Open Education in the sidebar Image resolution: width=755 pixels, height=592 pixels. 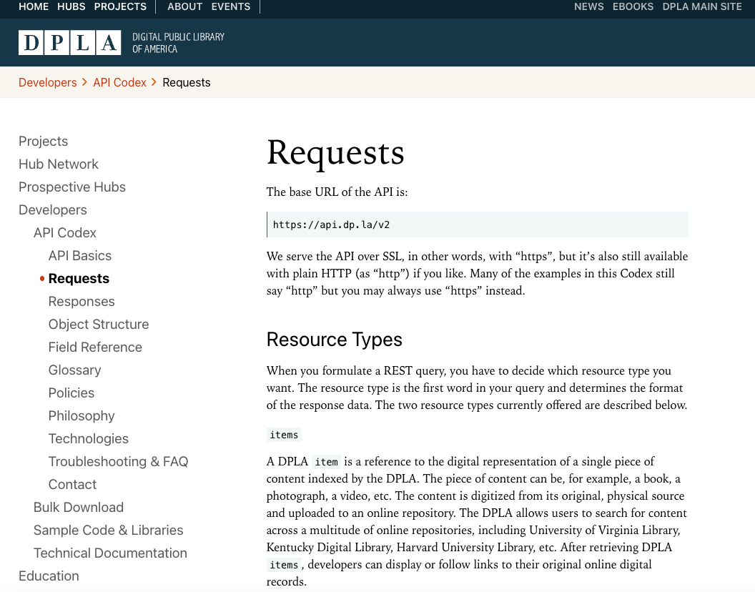tap(49, 576)
